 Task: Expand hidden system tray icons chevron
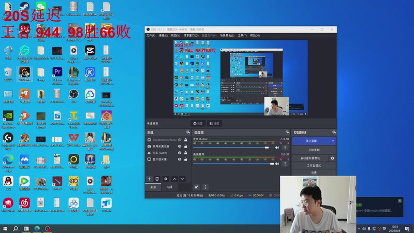359,228
